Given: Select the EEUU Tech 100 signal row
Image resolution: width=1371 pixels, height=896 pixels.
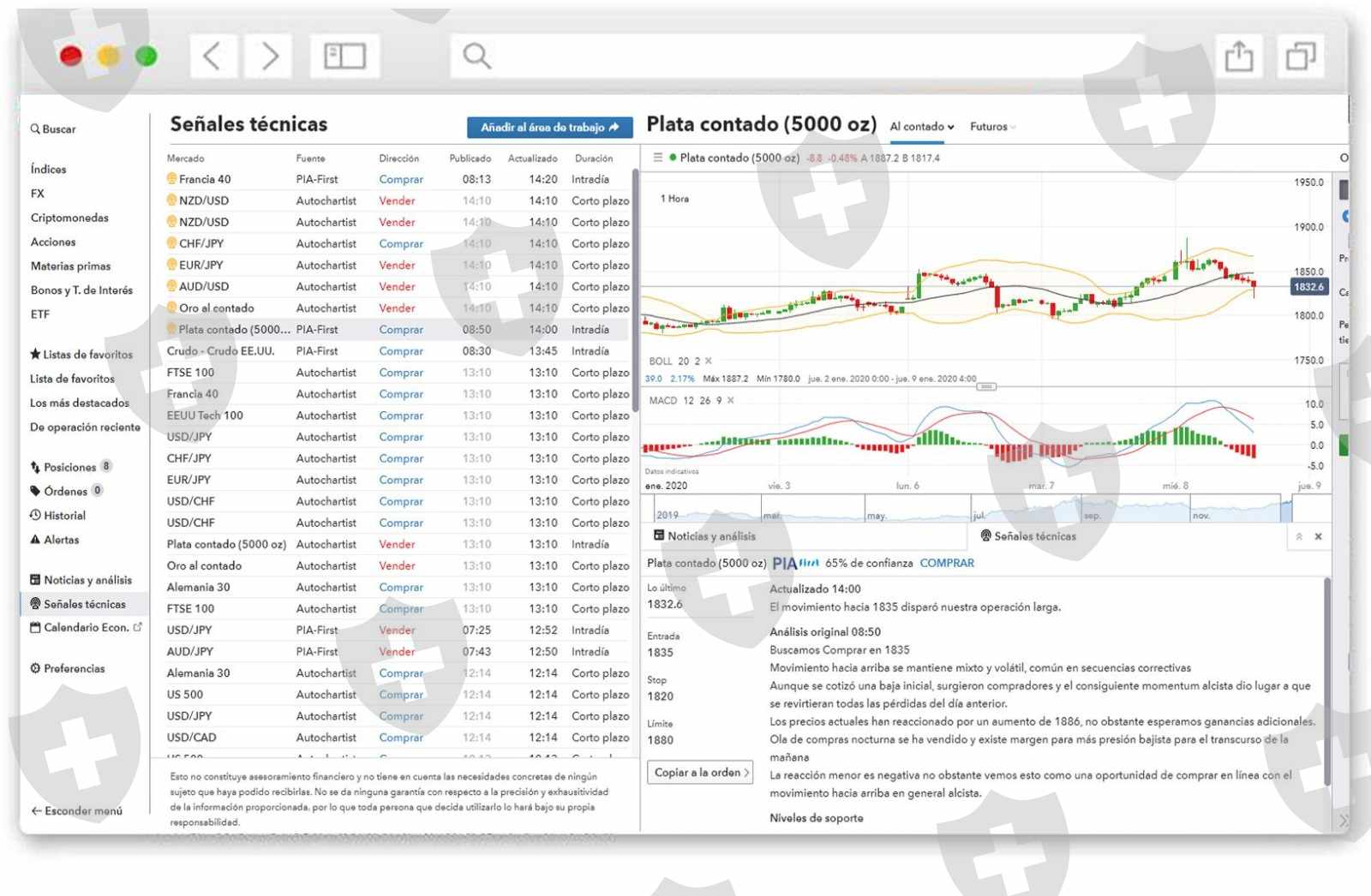Looking at the screenshot, I should [x=398, y=415].
